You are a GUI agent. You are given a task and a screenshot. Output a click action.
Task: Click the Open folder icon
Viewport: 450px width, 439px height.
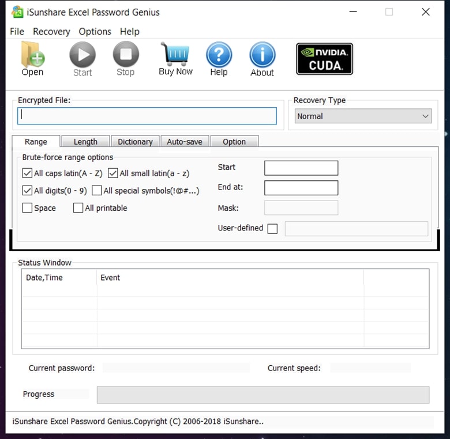pos(33,55)
